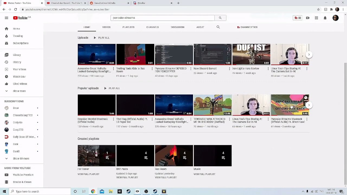Open options for Iron Lights Hero Review
The width and height of the screenshot is (347, 195).
268,69
